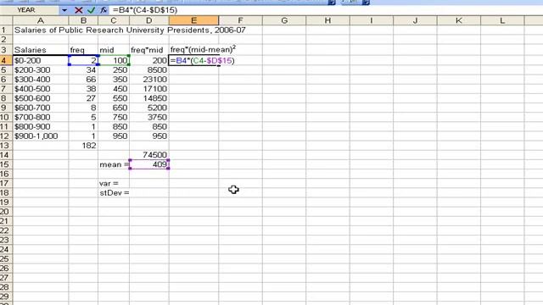Click the 'freq' header cell
This screenshot has width=543, height=305.
tap(83, 50)
